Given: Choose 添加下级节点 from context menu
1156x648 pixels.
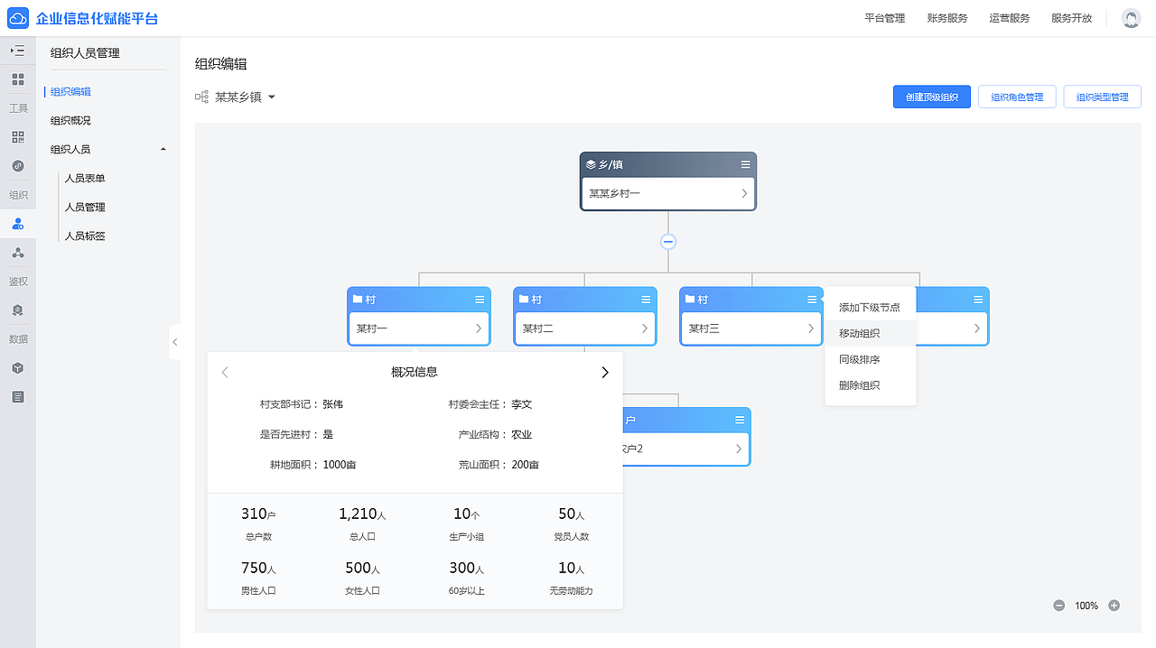Looking at the screenshot, I should click(870, 308).
